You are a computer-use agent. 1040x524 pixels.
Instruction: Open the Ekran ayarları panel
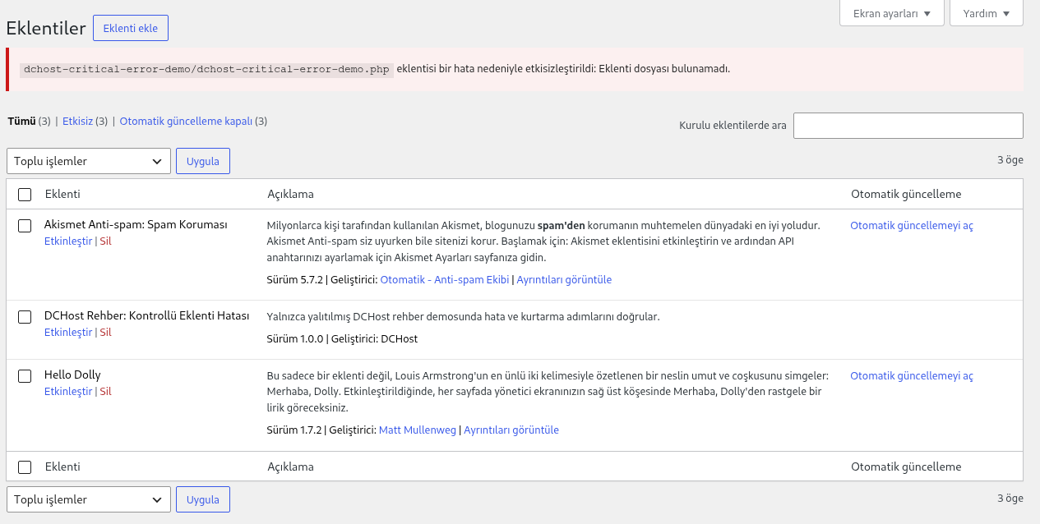pos(892,13)
